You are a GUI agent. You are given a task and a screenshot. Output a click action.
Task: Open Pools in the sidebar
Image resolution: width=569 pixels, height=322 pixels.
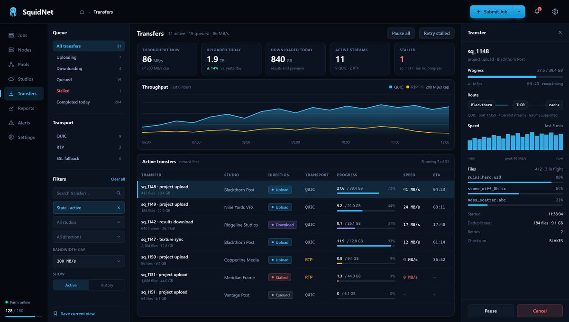pos(24,64)
